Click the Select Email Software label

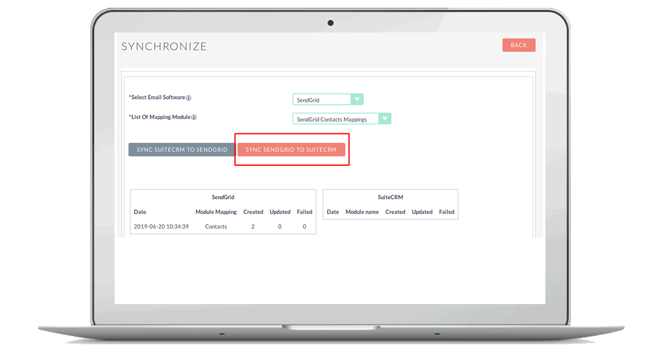158,97
